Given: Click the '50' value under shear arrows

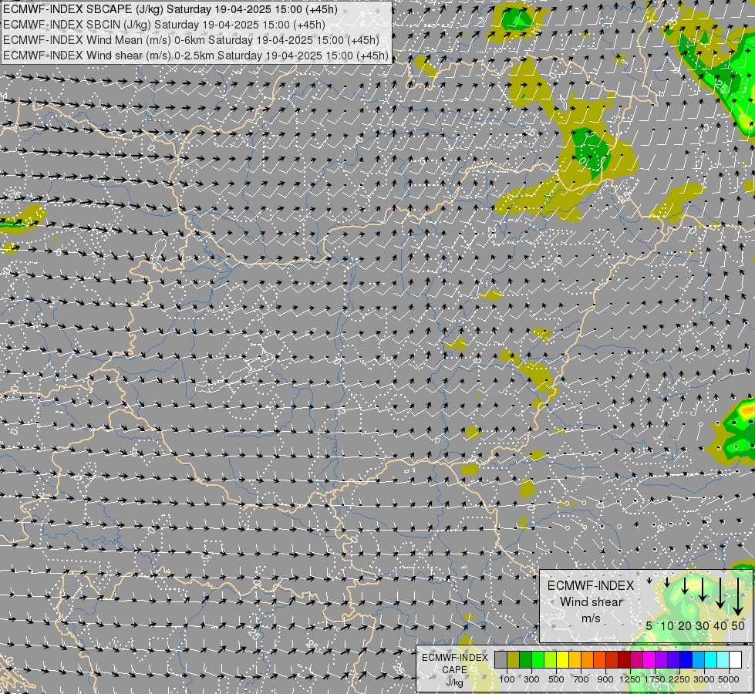Looking at the screenshot, I should [x=738, y=625].
